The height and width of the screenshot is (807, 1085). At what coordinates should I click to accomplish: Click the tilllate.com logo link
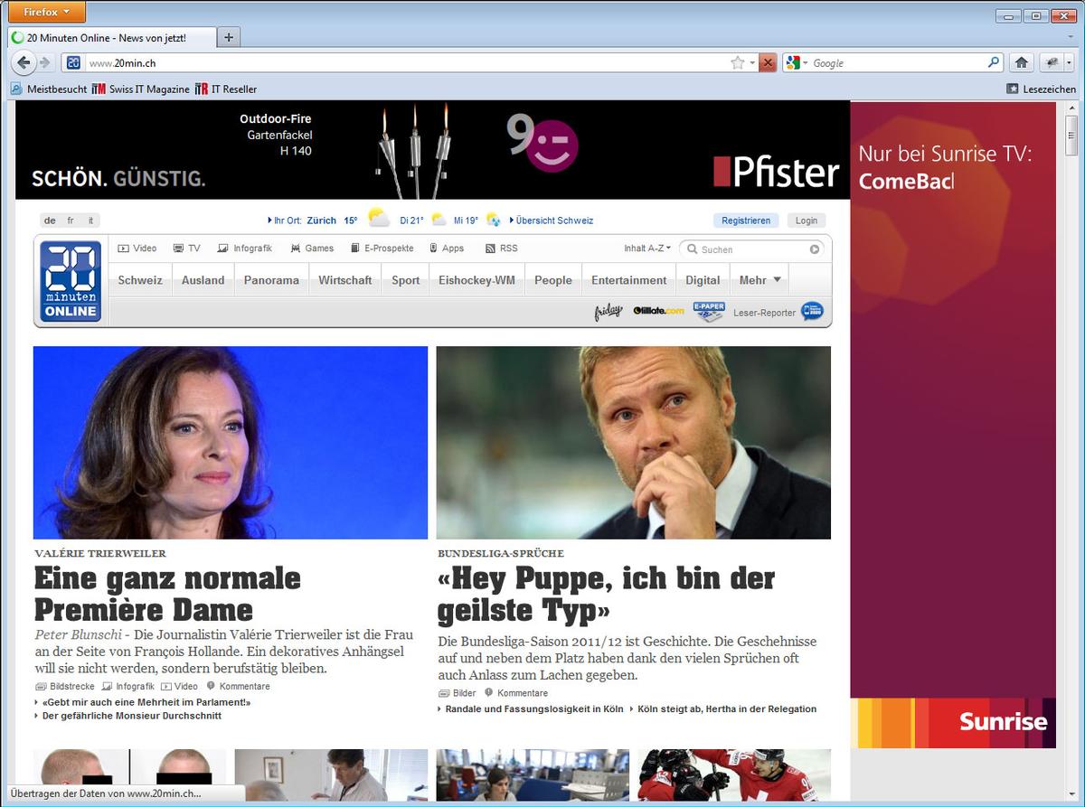(x=658, y=311)
